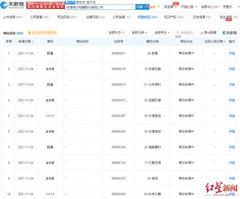Image resolution: width=240 pixels, height=199 pixels.
Task: Open the 知识产权 tab
Action: pos(174,17)
